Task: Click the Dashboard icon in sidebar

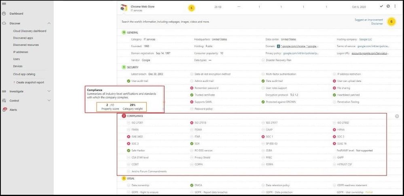Action: click(x=4, y=14)
